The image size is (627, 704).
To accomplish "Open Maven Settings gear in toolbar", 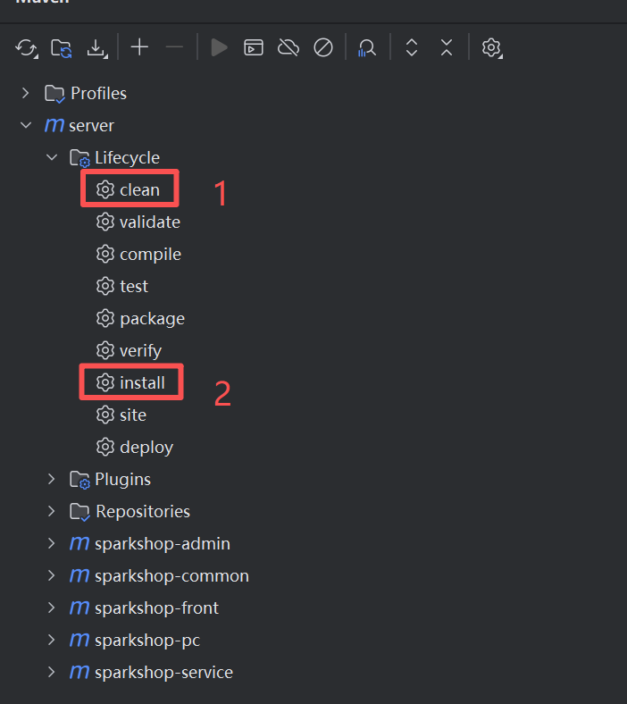I will 491,47.
